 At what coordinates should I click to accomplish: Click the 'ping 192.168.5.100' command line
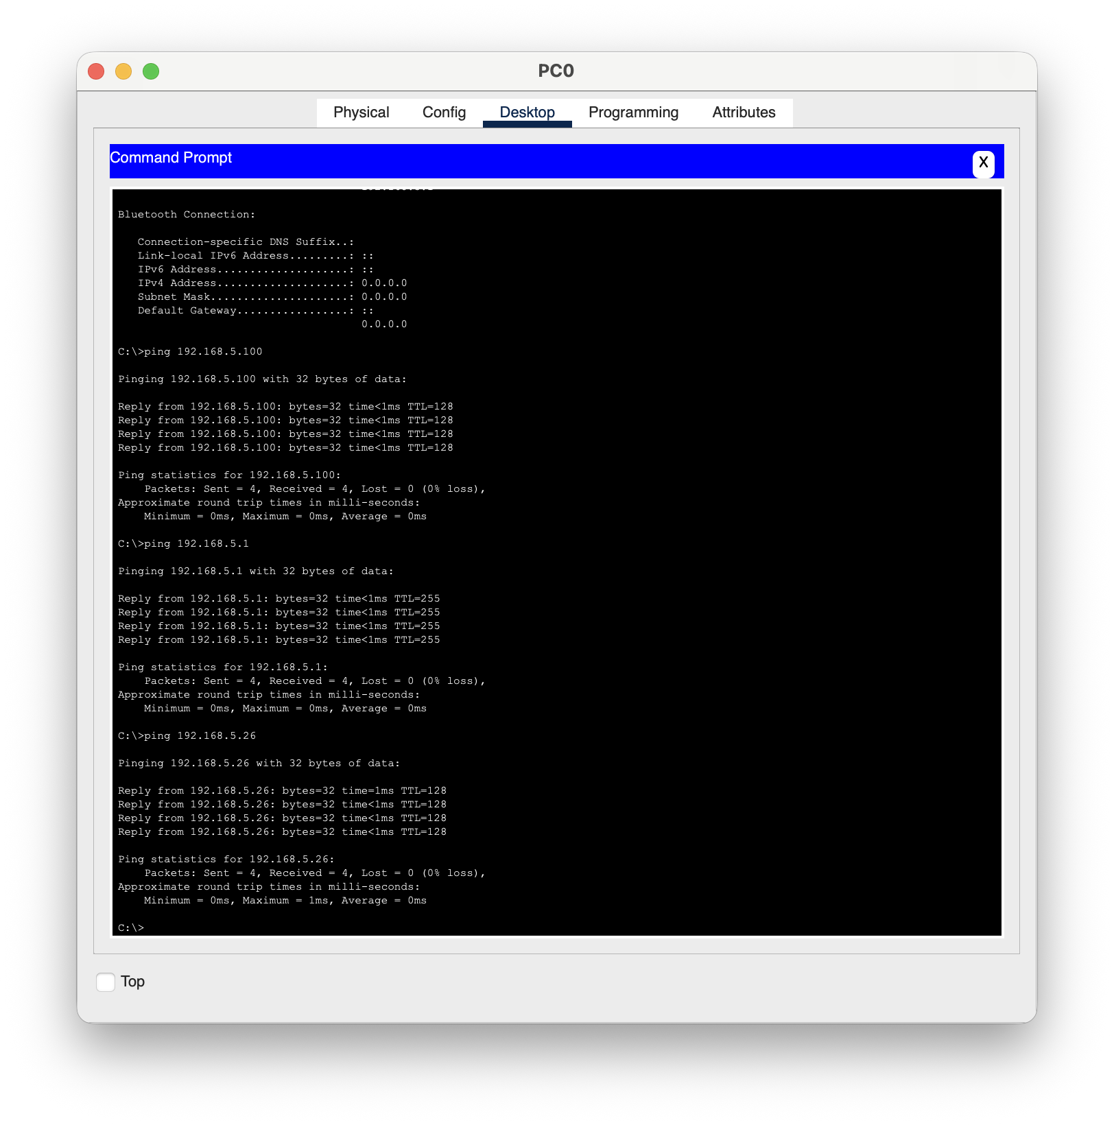(190, 351)
